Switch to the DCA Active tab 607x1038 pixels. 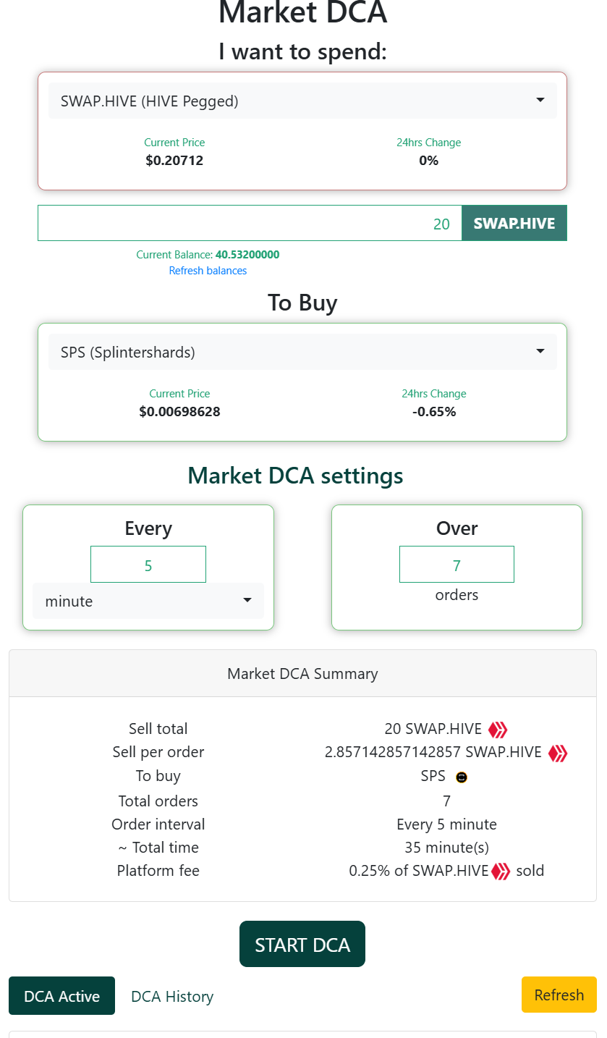point(61,996)
